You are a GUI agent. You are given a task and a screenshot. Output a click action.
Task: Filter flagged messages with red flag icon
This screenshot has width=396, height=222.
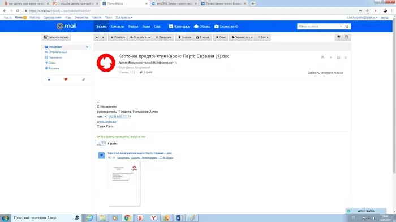(66, 79)
